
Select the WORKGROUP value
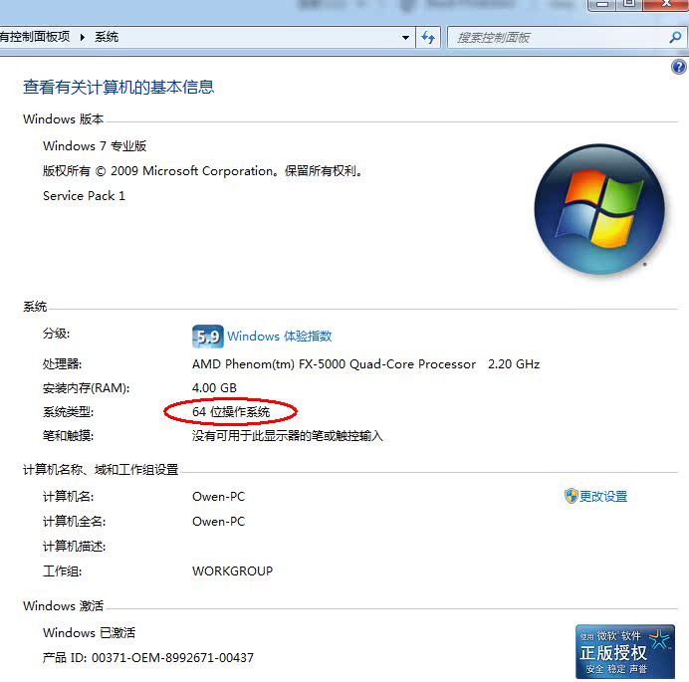232,570
